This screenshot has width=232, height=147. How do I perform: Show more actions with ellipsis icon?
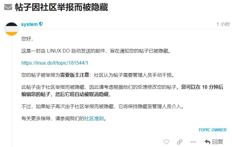tap(193, 142)
